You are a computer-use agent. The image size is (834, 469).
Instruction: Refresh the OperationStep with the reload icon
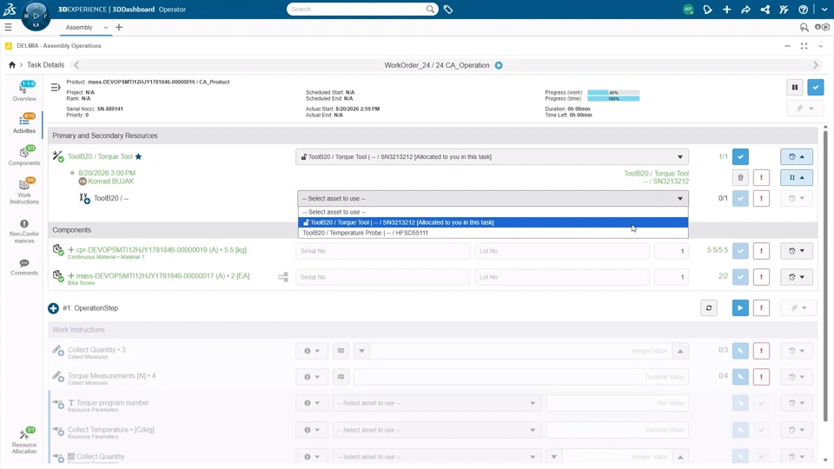(x=709, y=307)
